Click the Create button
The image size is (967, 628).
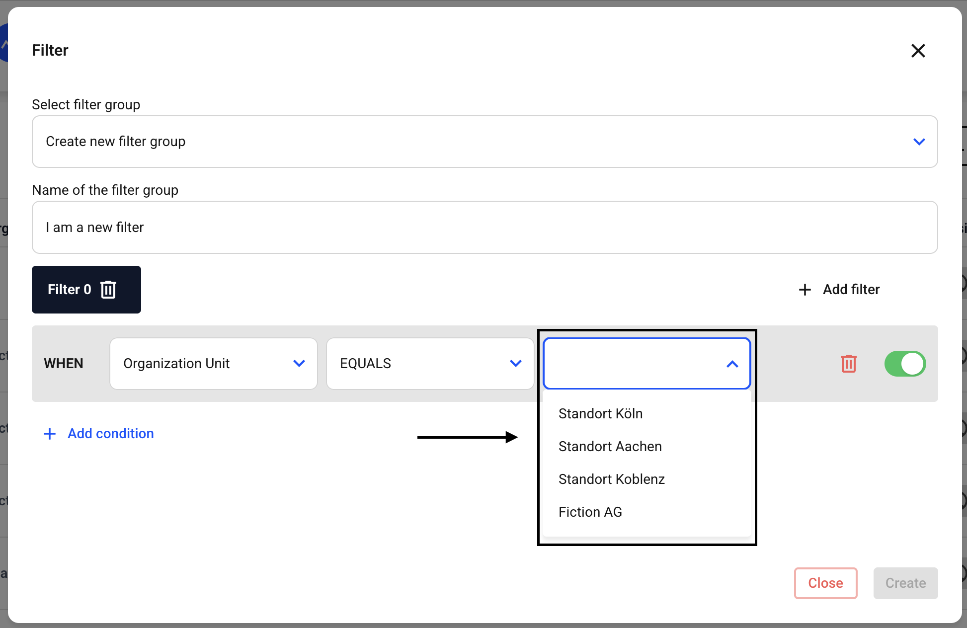(x=905, y=583)
